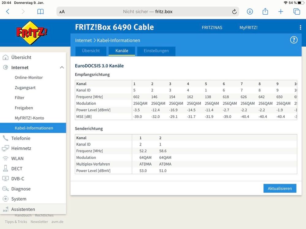This screenshot has width=306, height=229.
Task: Open MyFRITZ!-Konto in sidebar
Action: click(x=29, y=118)
